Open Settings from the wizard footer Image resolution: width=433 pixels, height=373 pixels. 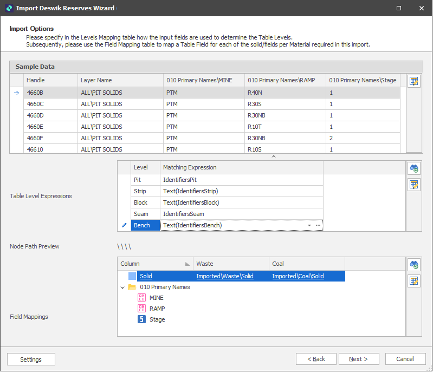tap(31, 359)
